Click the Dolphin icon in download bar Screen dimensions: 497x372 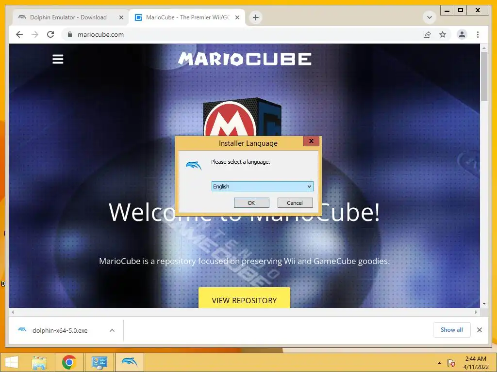(x=22, y=330)
